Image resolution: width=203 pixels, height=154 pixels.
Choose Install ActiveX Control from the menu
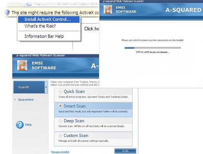(x=49, y=19)
